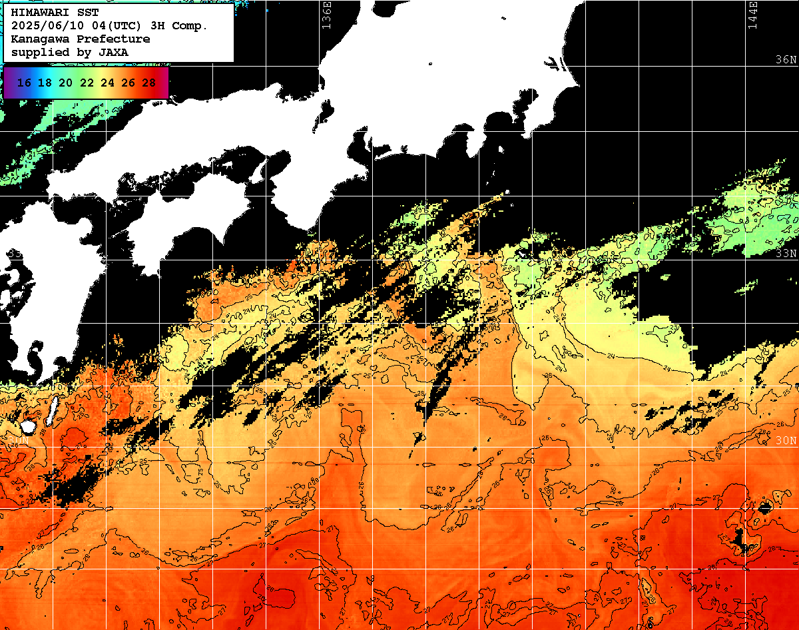The height and width of the screenshot is (630, 799).
Task: Click the 'HIMAWARI SST' title text
Action: 55,13
